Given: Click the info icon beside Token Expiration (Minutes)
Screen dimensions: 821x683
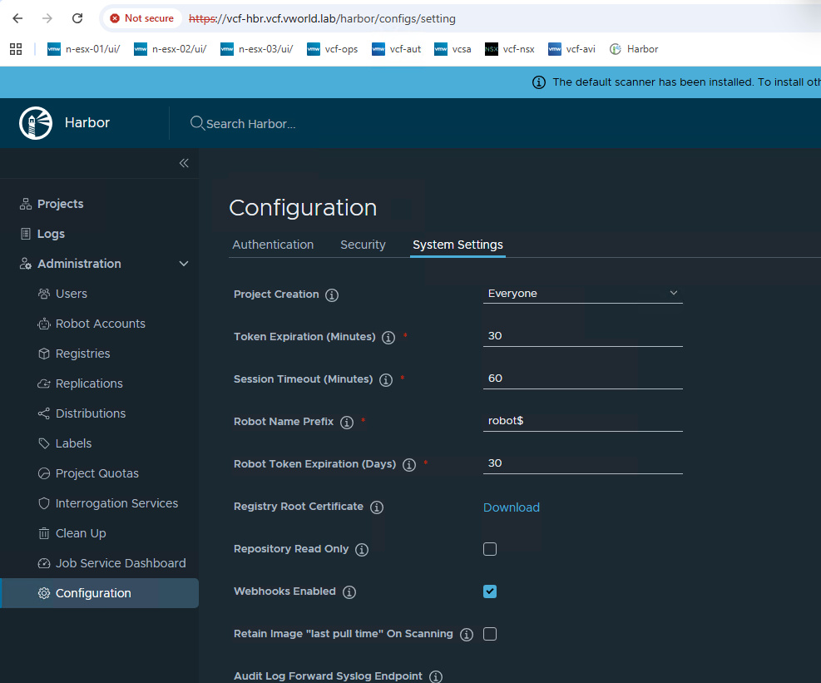Looking at the screenshot, I should pos(388,338).
